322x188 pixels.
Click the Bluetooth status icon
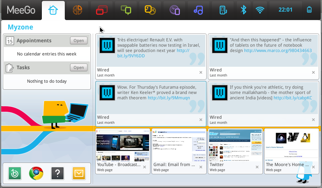tap(243, 10)
